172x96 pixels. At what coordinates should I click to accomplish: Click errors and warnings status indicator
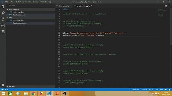[5, 90]
